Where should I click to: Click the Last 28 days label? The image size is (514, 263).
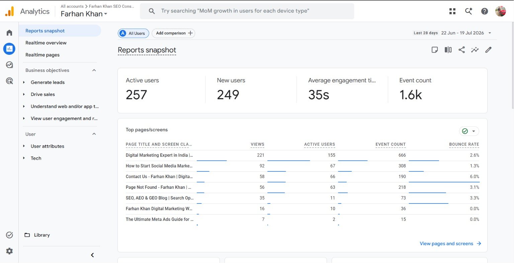[426, 33]
